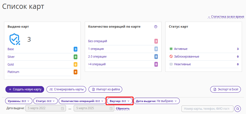The height and width of the screenshot is (114, 246).
Task: Open calendar icon in the 5 марта 2022 field
Action: pos(62,108)
